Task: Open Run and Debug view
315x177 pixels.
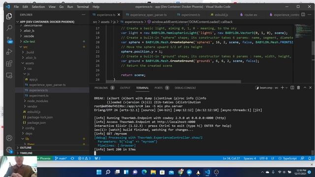Action: coord(9,52)
